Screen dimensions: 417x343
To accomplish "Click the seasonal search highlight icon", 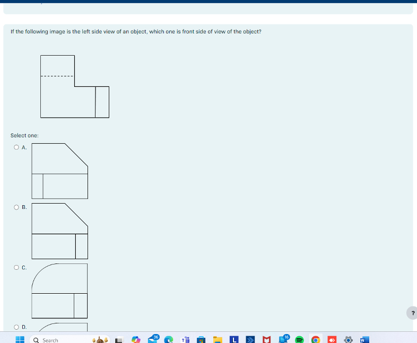I will [100, 340].
